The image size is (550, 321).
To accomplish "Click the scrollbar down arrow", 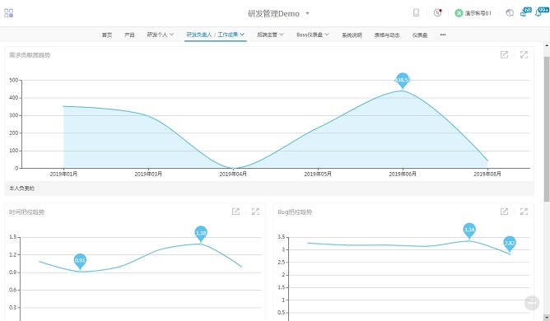I will click(547, 318).
